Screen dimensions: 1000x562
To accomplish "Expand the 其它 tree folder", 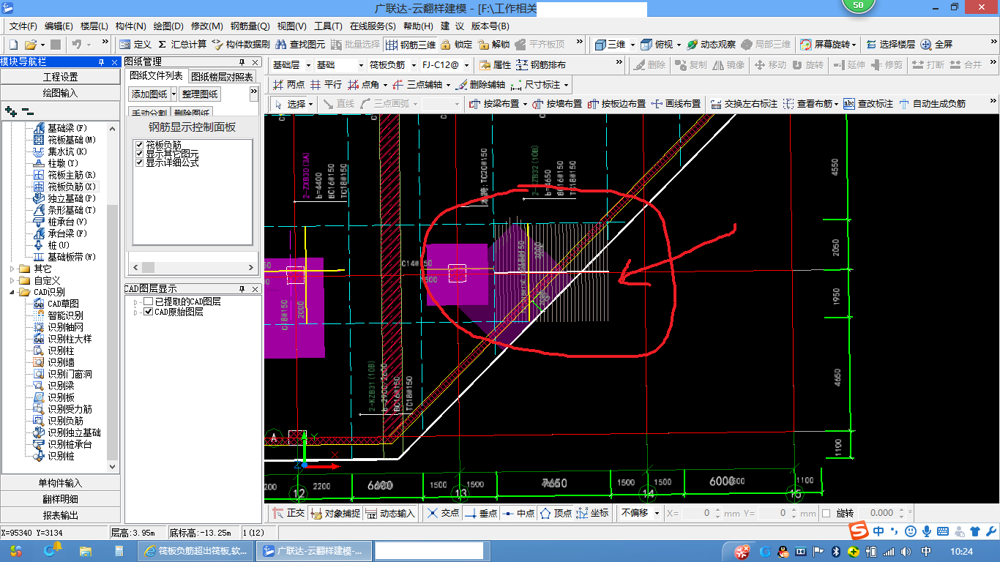I will (12, 269).
